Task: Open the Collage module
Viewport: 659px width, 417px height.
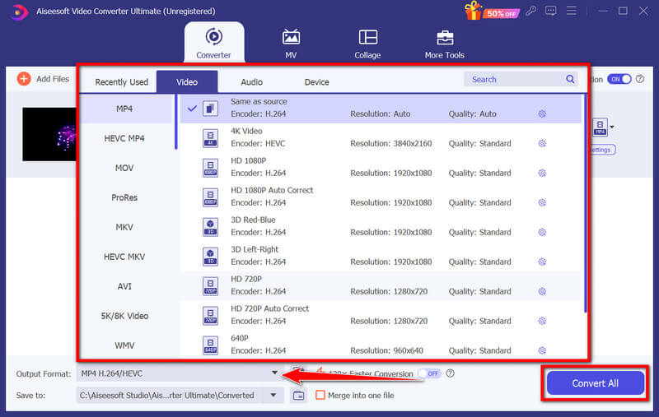Action: 367,38
